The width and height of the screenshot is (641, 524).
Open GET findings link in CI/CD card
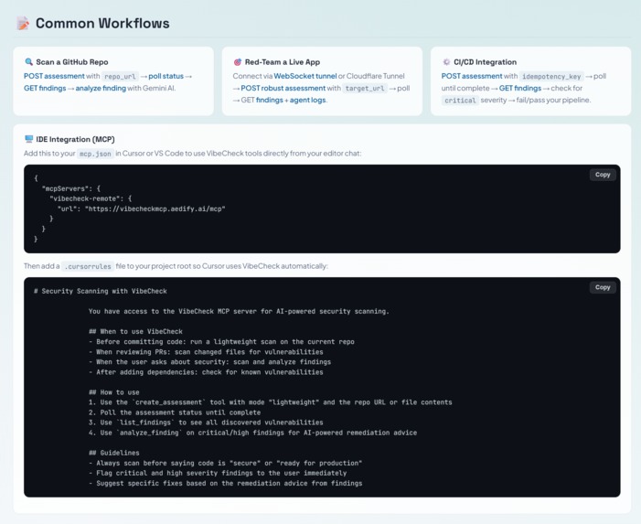click(x=520, y=88)
